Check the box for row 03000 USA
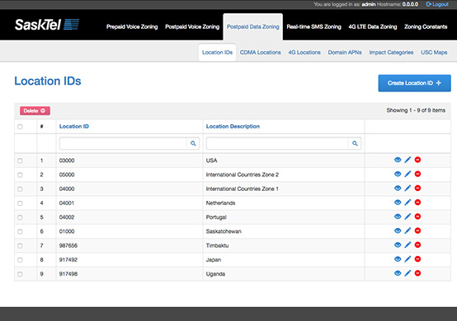 [20, 160]
